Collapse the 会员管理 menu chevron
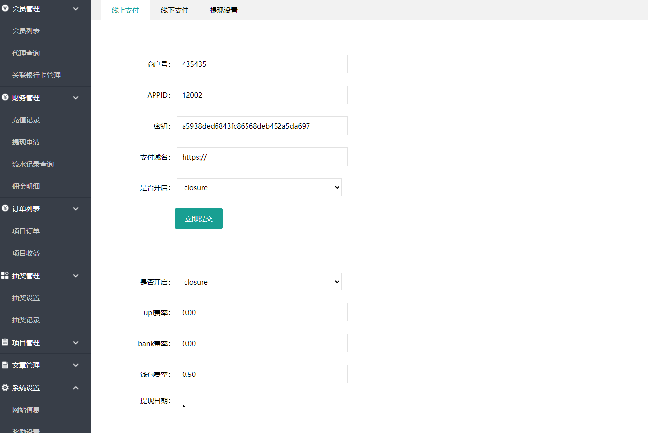Viewport: 648px width, 433px height. (x=76, y=8)
